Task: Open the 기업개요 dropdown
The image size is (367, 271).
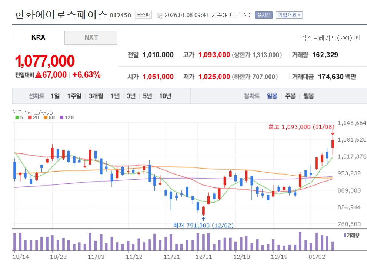Action: click(x=289, y=15)
